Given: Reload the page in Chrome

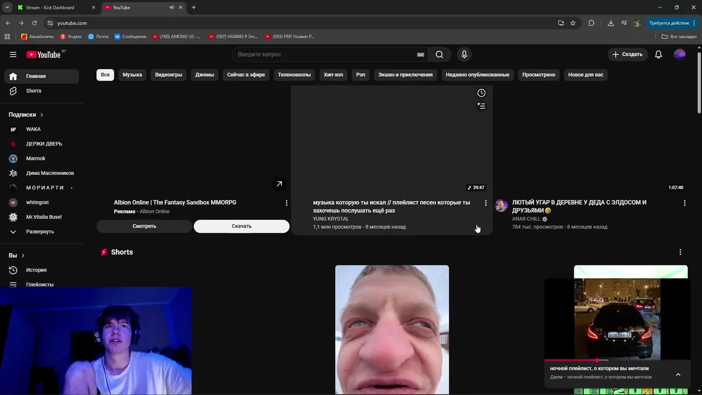Looking at the screenshot, I should [x=34, y=23].
